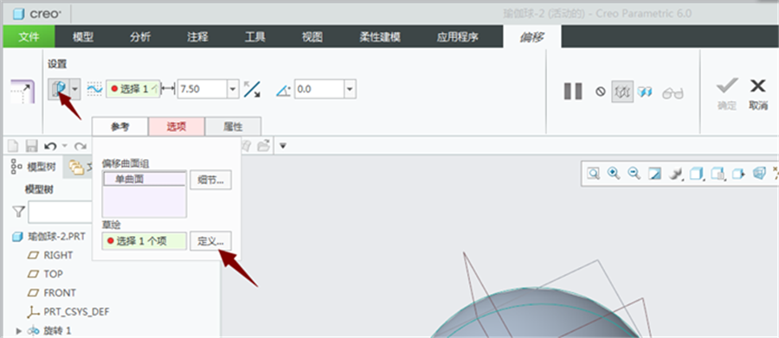Click the model tree filter icon
Image resolution: width=779 pixels, height=338 pixels.
18,212
